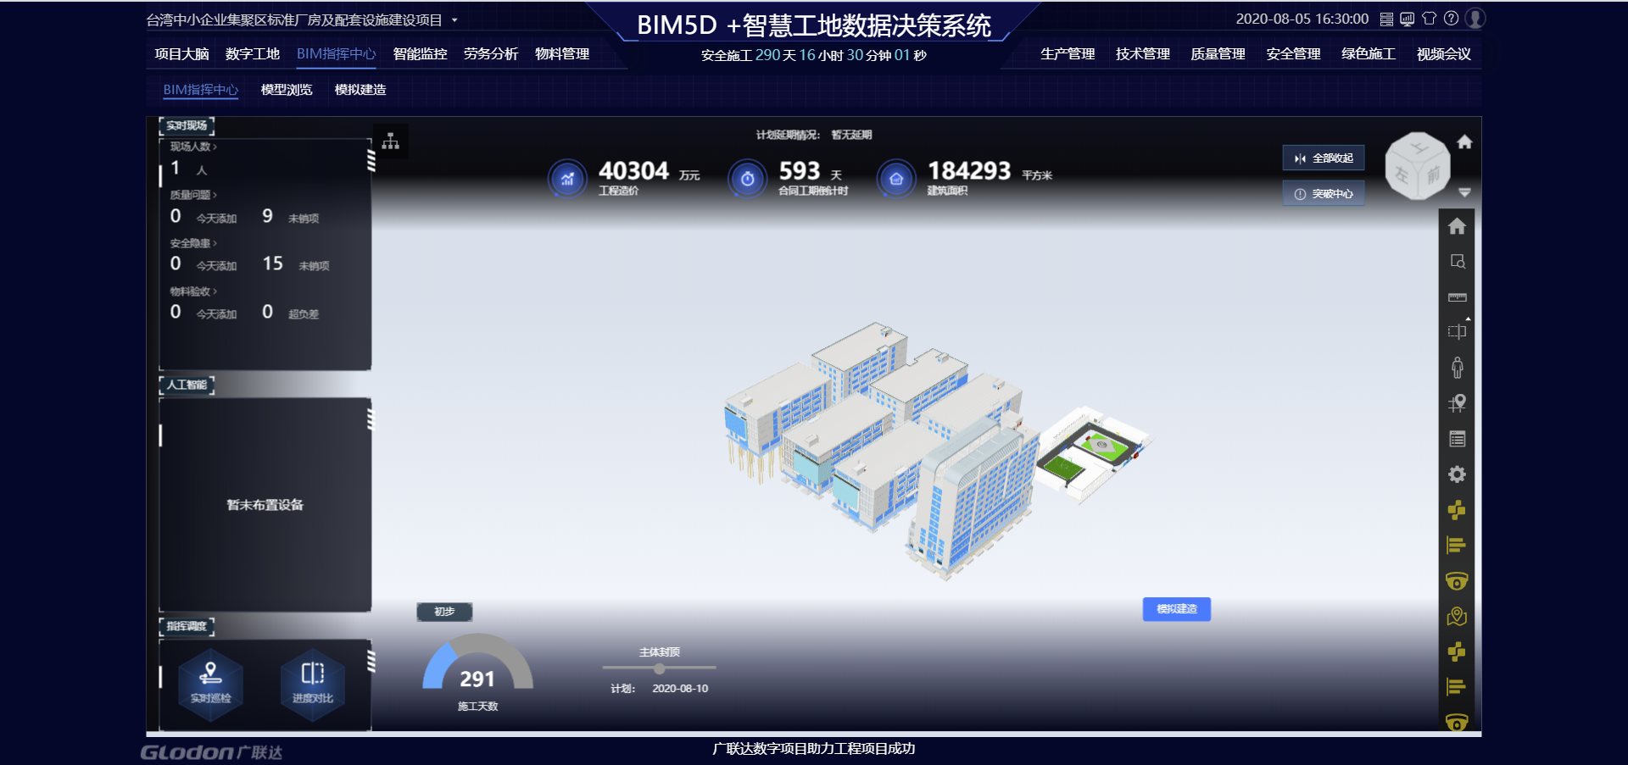This screenshot has height=765, width=1628.
Task: Open the 绿色施工 tab
Action: 1369,54
